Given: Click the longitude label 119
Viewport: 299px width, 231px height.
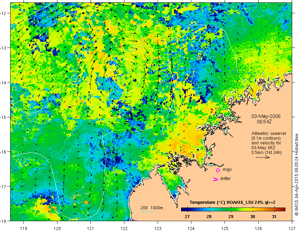Looking at the screenshot, I should coord(24,228).
